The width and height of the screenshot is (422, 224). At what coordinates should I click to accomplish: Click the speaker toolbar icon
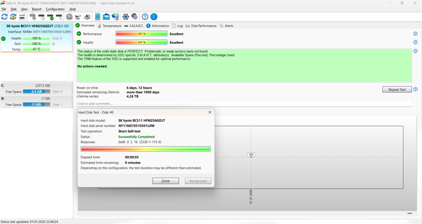[134, 17]
